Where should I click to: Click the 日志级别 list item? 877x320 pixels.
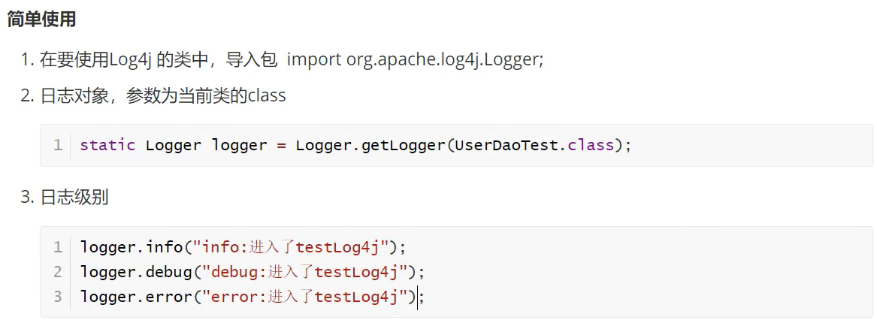65,197
